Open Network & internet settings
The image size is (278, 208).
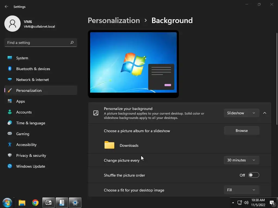41,80
